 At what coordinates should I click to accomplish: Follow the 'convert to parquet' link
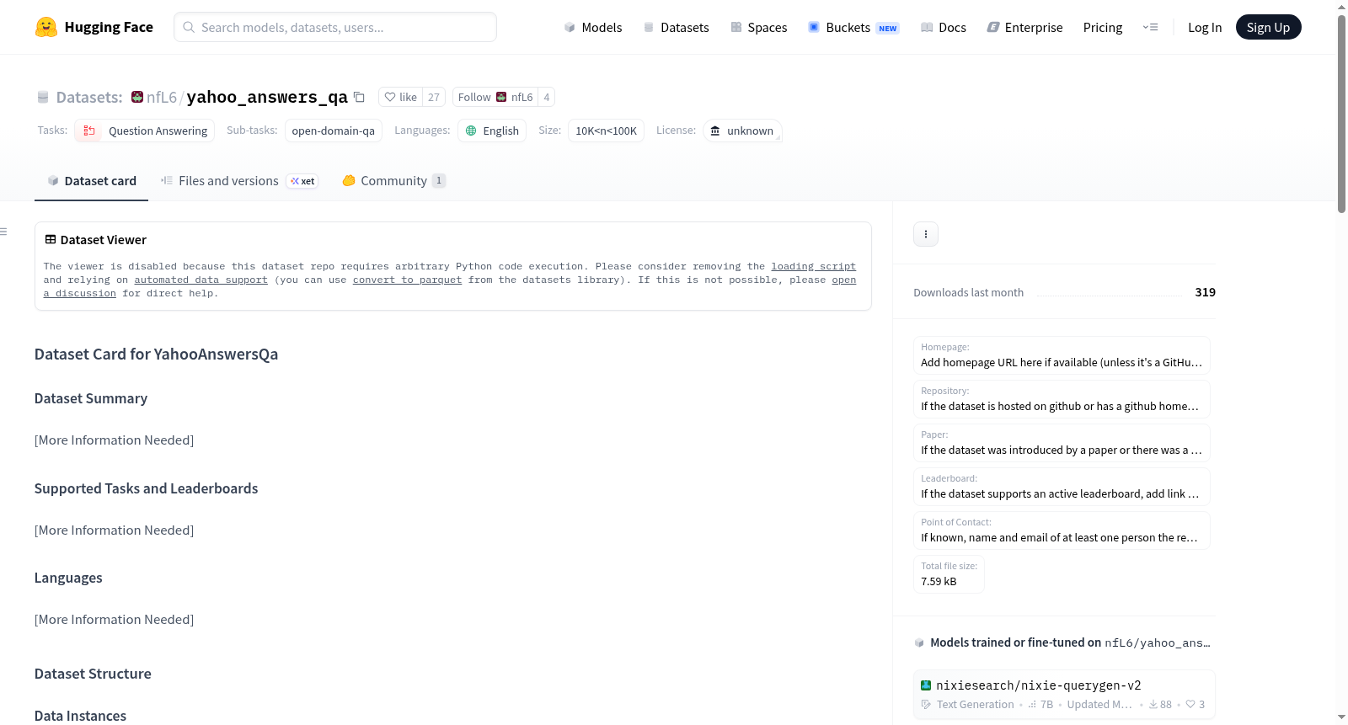pos(407,280)
